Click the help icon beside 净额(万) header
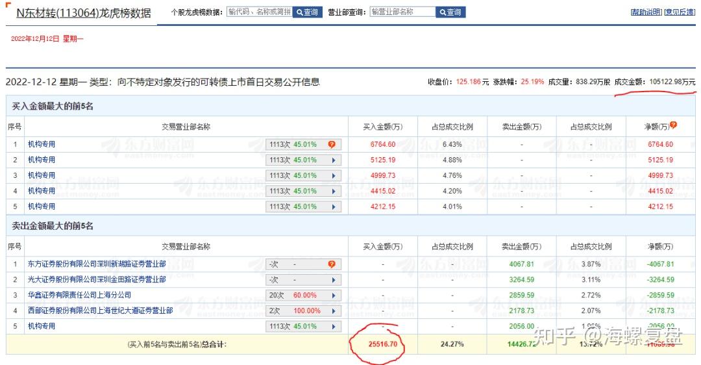The image size is (701, 365). (x=673, y=125)
